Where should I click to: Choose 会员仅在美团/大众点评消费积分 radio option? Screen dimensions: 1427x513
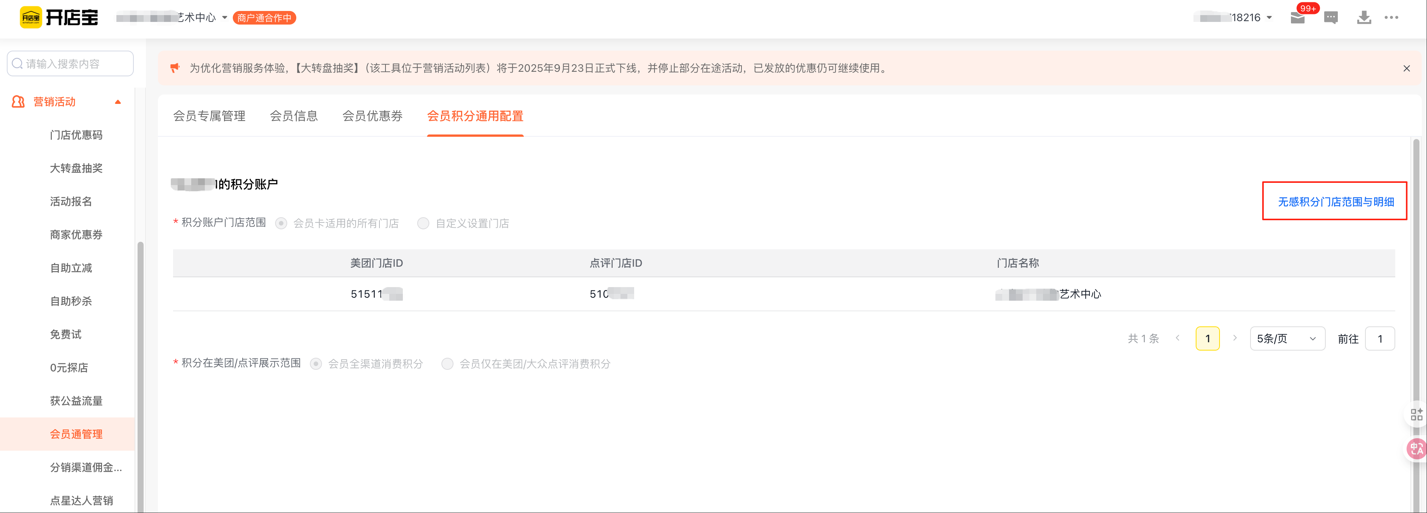[x=447, y=364]
